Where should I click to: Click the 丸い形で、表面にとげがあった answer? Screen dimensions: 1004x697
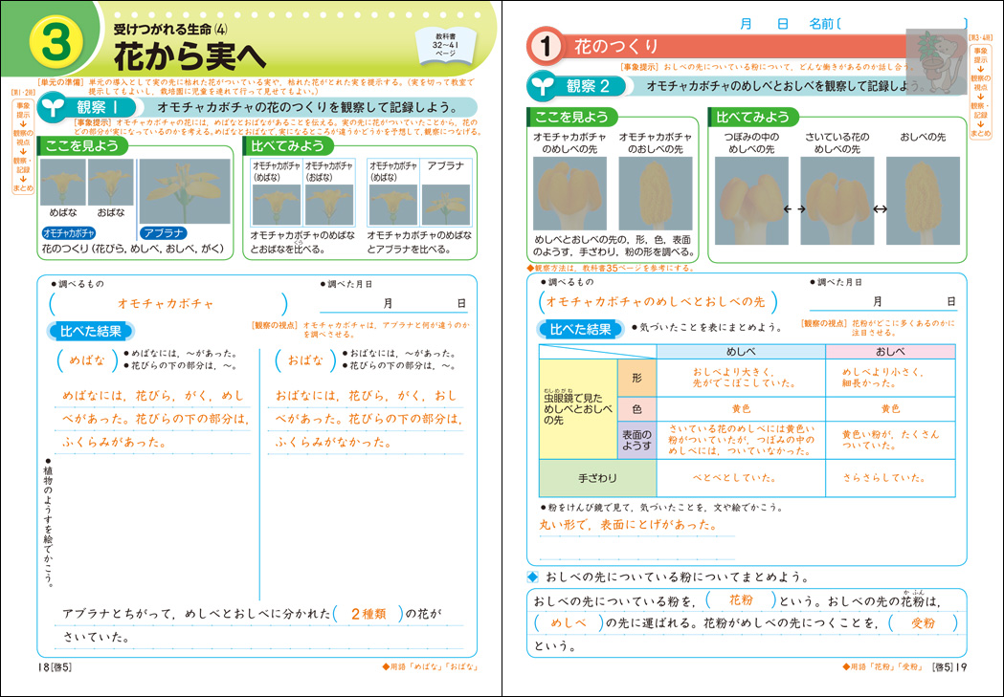coord(628,525)
